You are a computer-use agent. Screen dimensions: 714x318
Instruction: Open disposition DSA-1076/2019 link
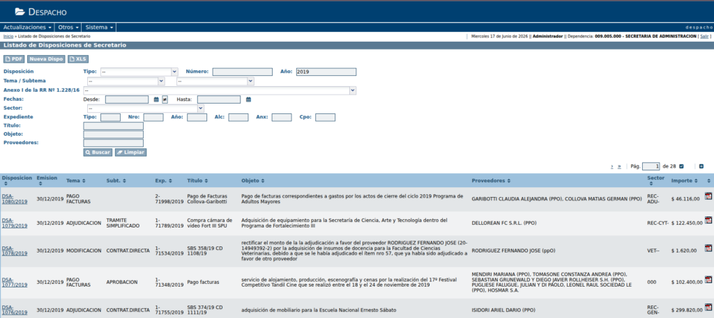point(15,310)
